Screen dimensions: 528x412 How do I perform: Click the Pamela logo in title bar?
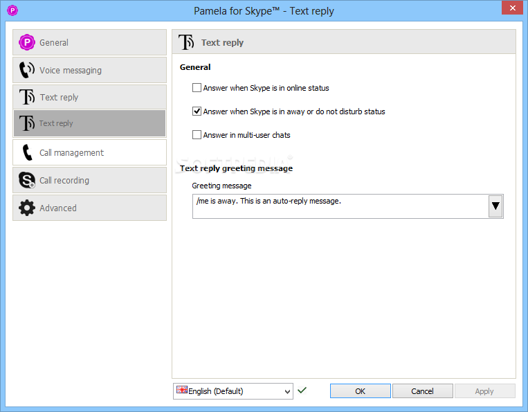point(12,10)
